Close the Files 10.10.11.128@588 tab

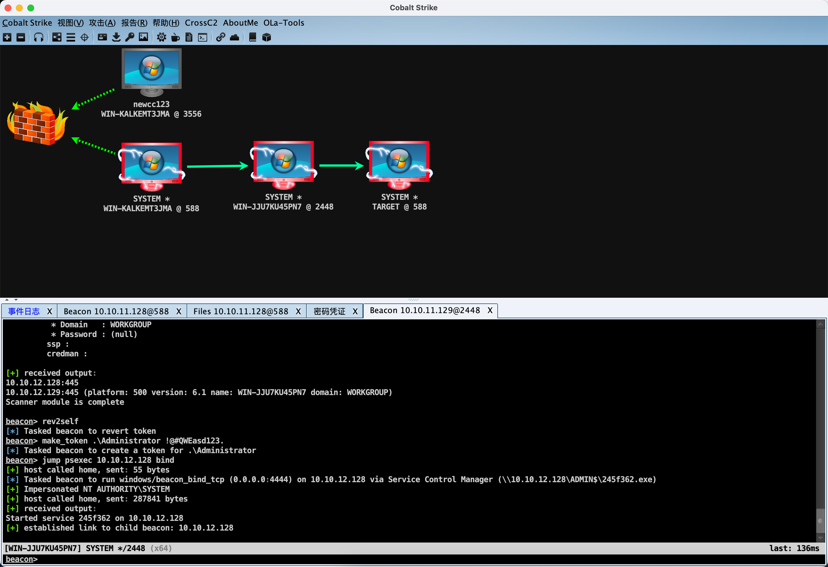point(298,311)
